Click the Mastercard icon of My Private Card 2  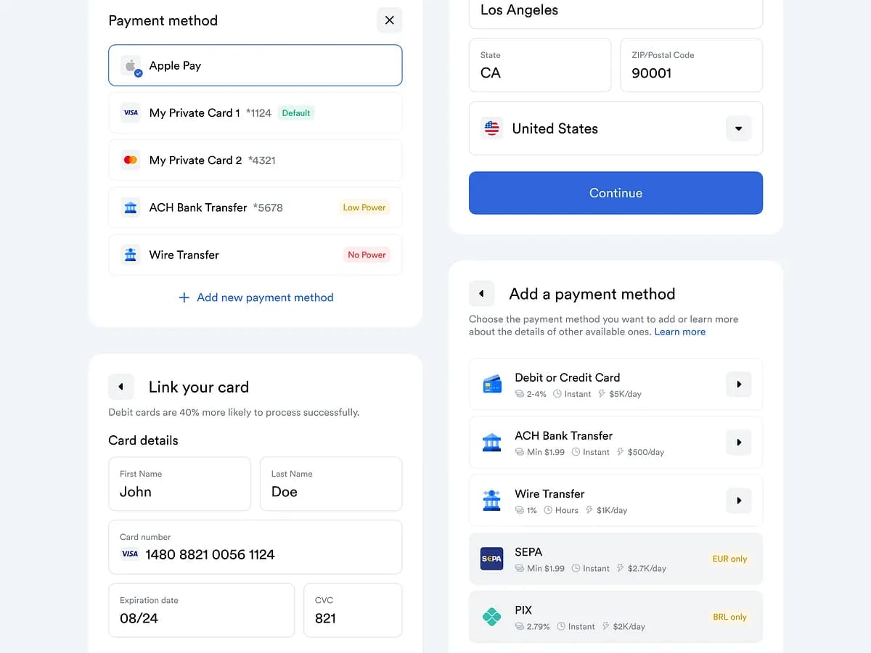(x=131, y=160)
